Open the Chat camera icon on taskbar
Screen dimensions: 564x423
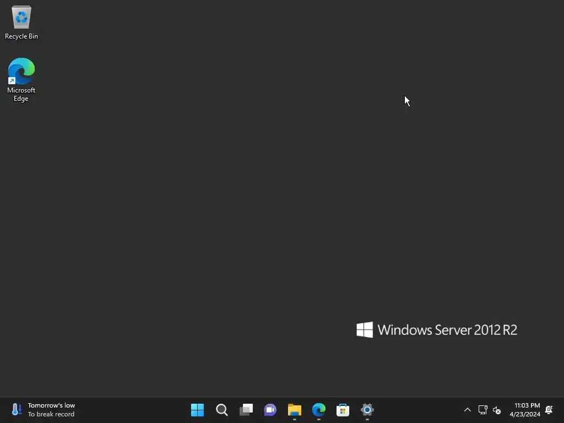click(270, 410)
